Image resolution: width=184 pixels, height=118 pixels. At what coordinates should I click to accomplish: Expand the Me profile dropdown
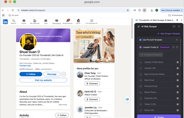pyautogui.click(x=78, y=22)
